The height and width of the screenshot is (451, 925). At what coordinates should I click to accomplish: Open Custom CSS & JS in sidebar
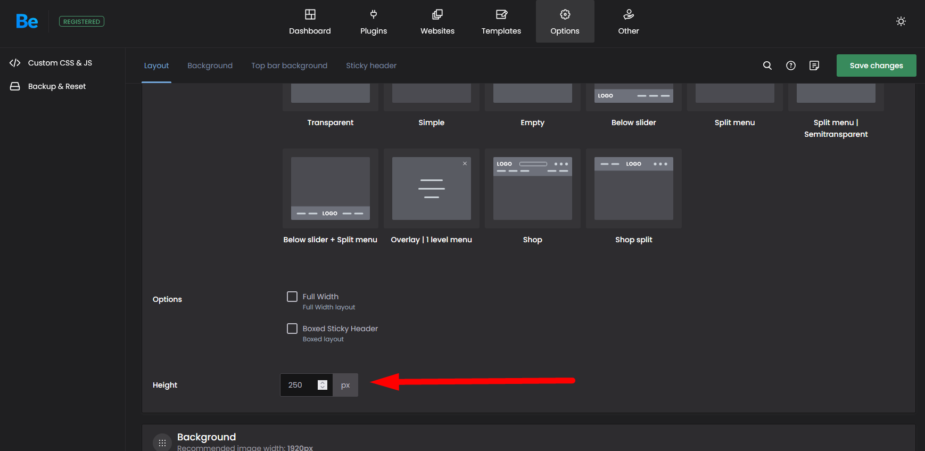tap(60, 63)
